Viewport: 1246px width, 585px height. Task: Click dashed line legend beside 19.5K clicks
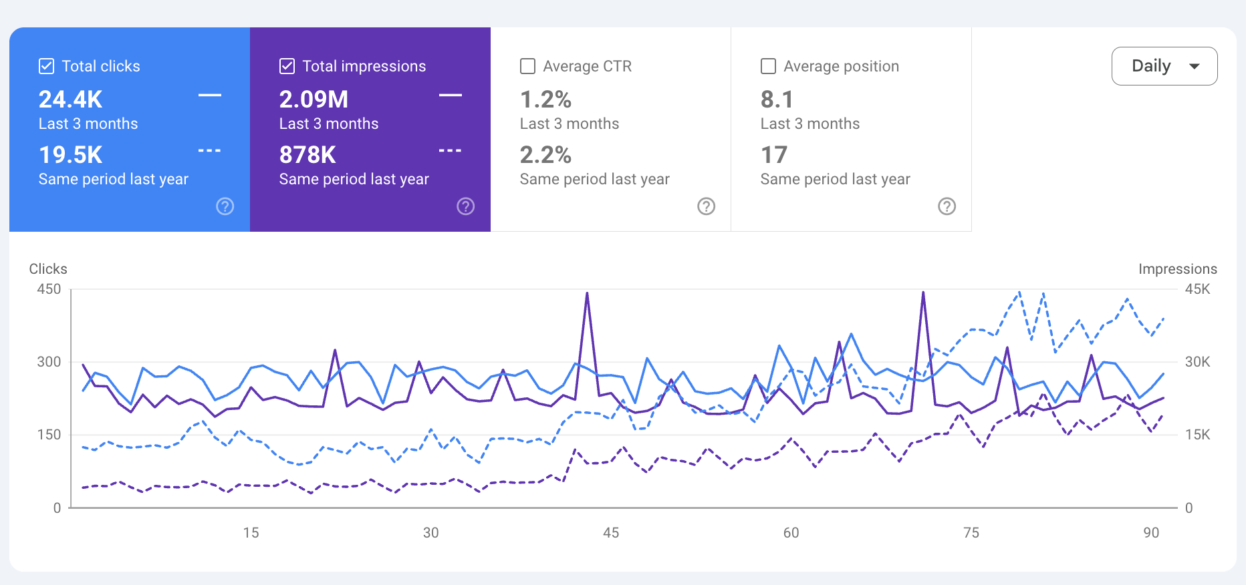coord(209,151)
